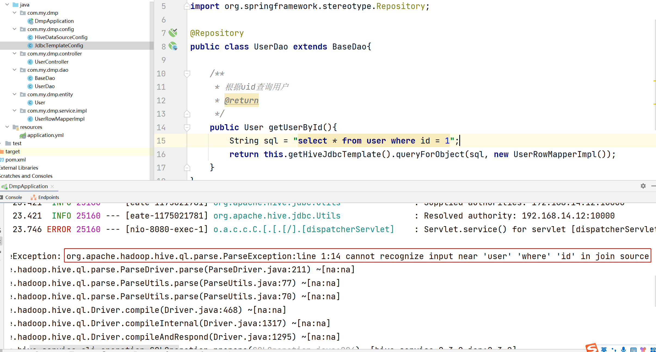Click the ParseException error message text
656x352 pixels.
point(358,256)
